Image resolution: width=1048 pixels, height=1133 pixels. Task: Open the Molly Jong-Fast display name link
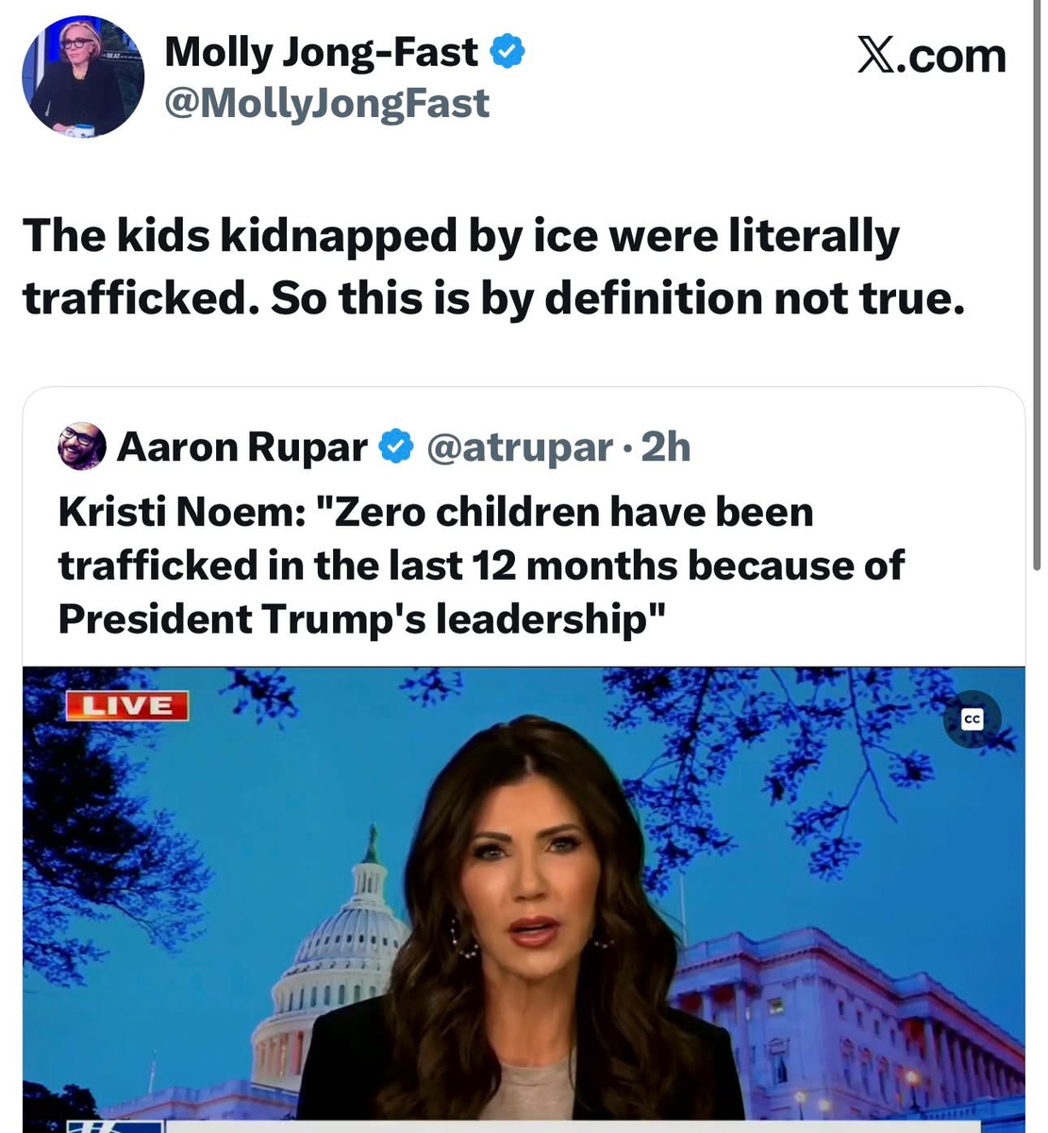[x=321, y=53]
